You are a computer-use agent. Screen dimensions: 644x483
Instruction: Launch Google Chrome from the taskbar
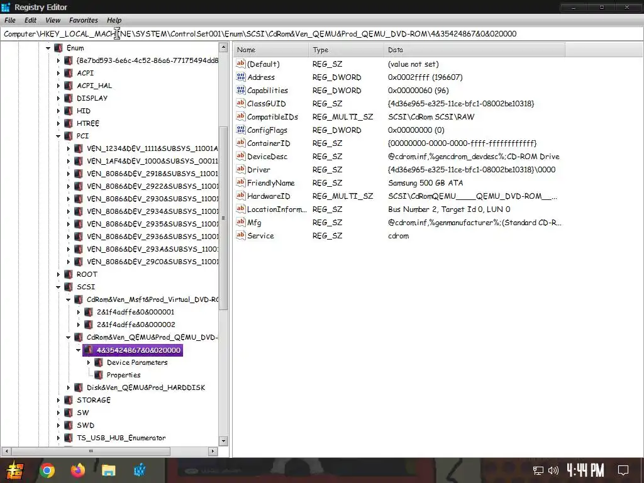[x=47, y=470]
